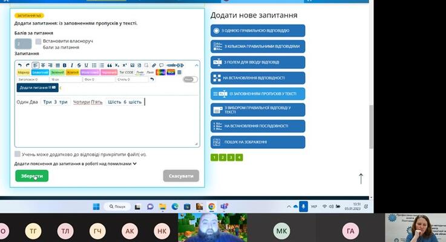446x242 pixels.
Task: Insert a blockquote
Action: (110, 65)
